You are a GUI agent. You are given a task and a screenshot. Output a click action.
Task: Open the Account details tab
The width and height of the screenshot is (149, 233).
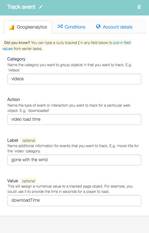[x=114, y=27]
